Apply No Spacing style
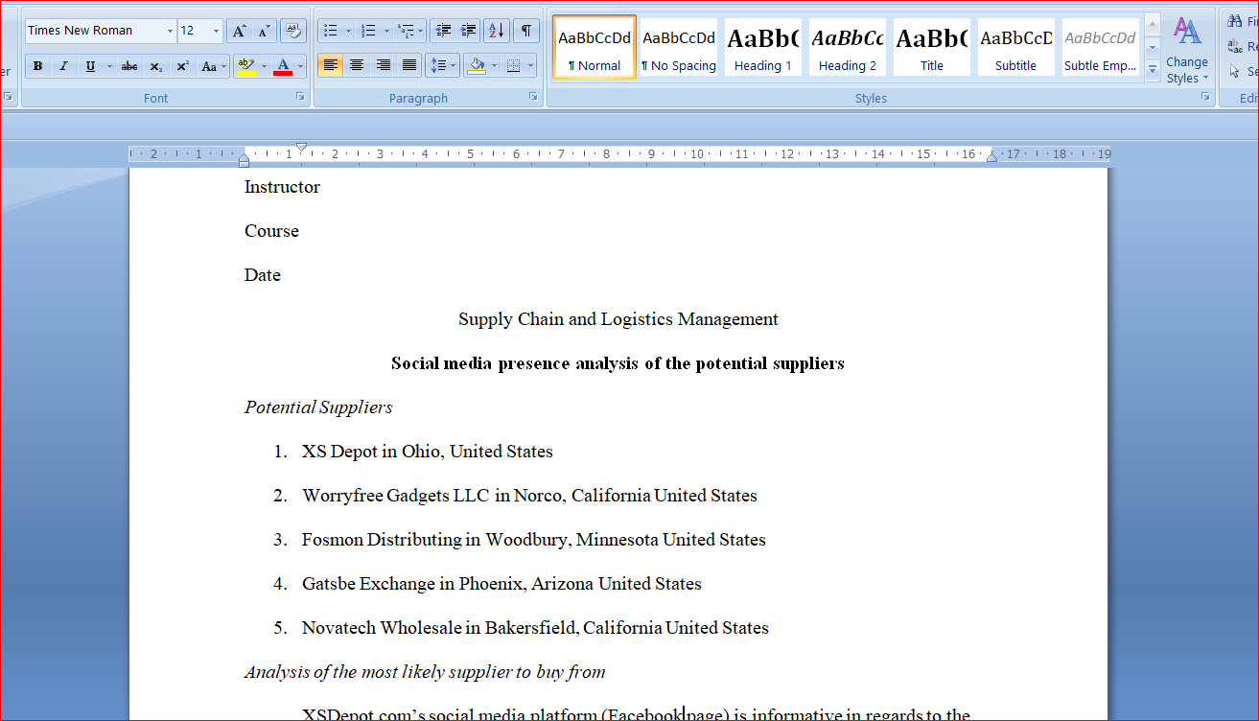Image resolution: width=1259 pixels, height=721 pixels. click(x=679, y=47)
